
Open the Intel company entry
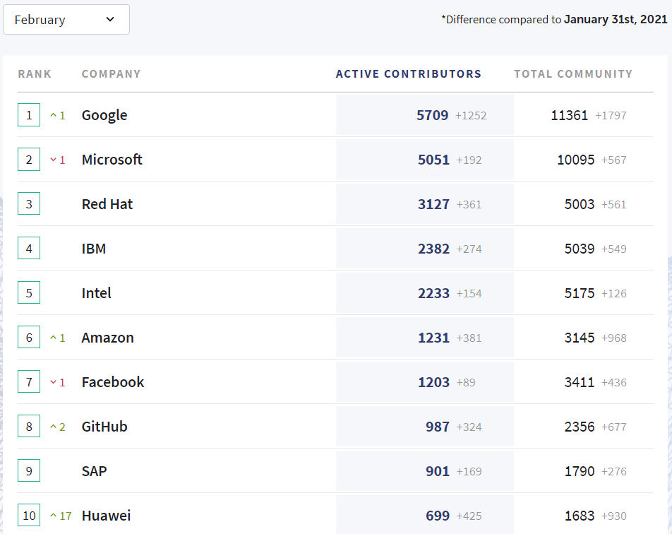click(x=97, y=293)
